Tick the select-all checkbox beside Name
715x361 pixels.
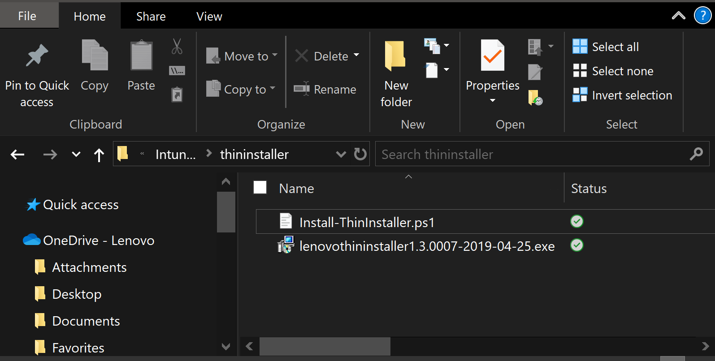pyautogui.click(x=260, y=187)
